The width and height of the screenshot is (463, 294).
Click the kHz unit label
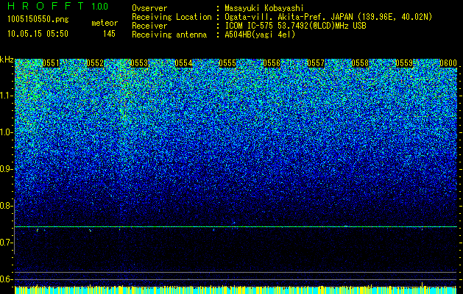(7, 60)
